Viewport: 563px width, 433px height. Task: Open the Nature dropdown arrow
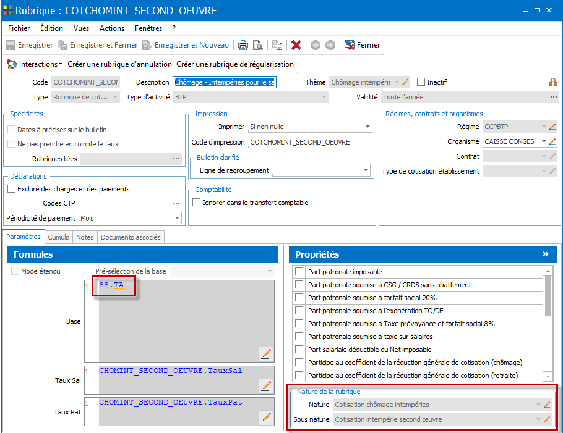pyautogui.click(x=539, y=405)
